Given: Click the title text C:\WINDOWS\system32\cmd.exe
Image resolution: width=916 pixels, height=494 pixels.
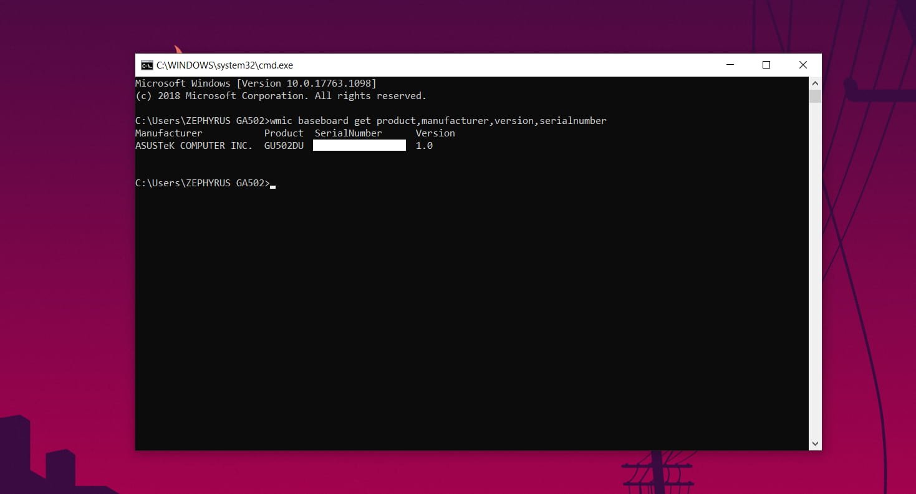Looking at the screenshot, I should click(x=224, y=65).
